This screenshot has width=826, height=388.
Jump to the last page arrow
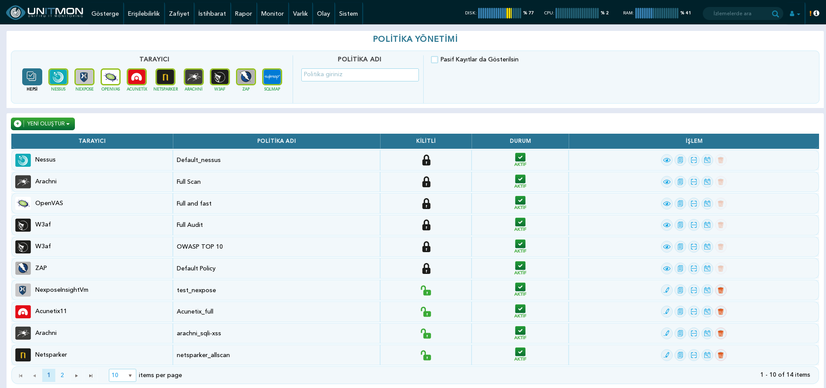[x=91, y=375]
